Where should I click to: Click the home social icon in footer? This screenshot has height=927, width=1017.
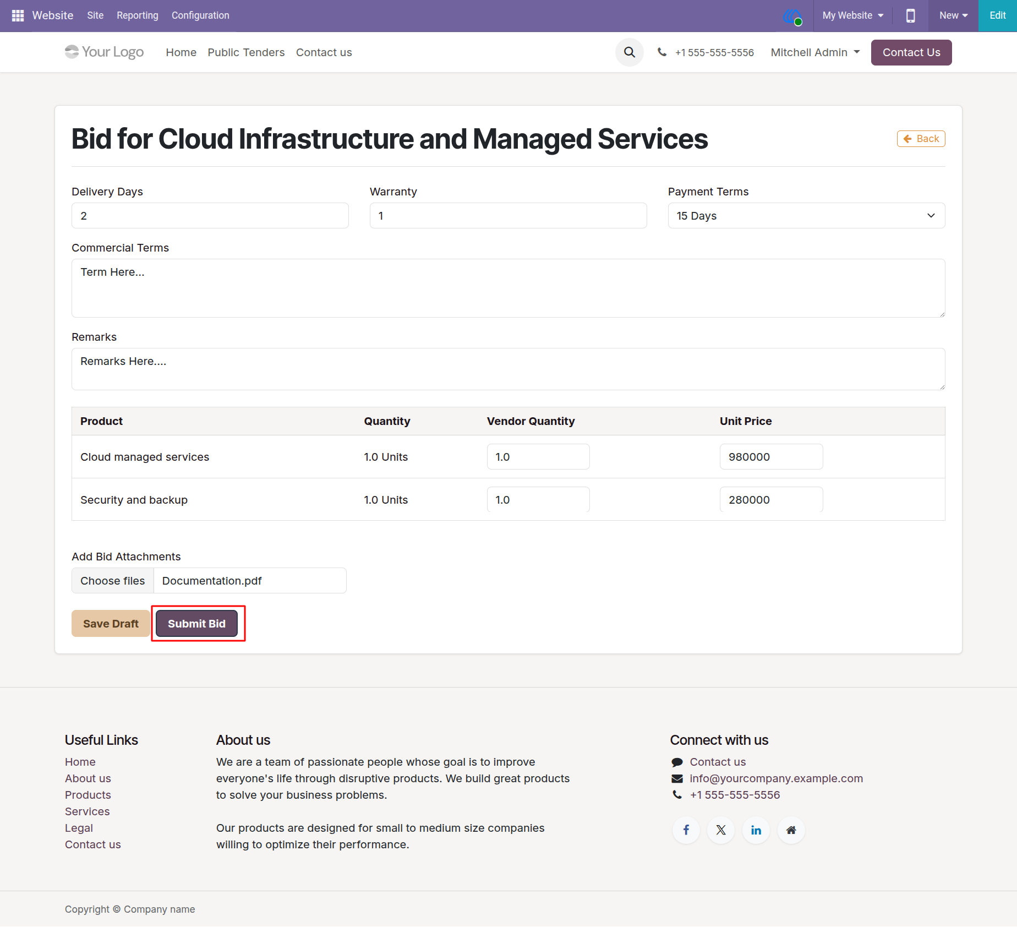pos(791,830)
